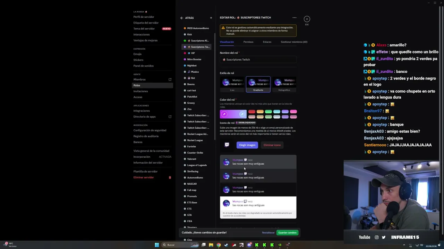Image resolution: width=444 pixels, height=249 pixels.
Task: Select the SimRacing role
Action: [x=196, y=172]
